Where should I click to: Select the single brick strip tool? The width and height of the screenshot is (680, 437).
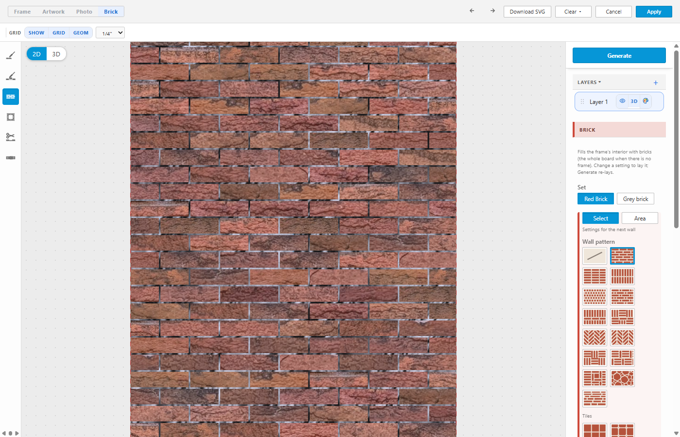pyautogui.click(x=11, y=158)
